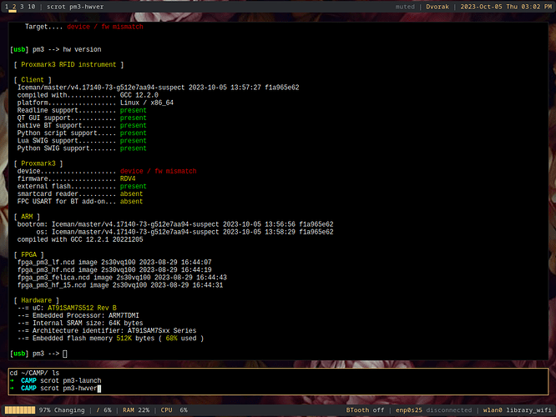Click the battery level bar indicator
This screenshot has height=417, width=556.
(x=20, y=410)
